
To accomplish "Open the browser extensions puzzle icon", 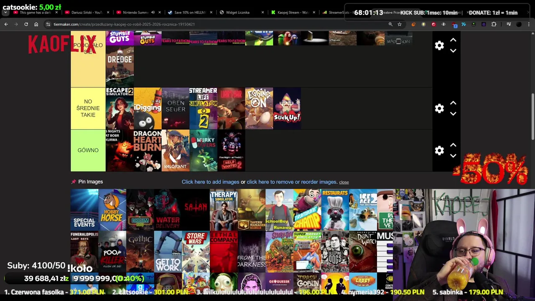I will pyautogui.click(x=494, y=24).
